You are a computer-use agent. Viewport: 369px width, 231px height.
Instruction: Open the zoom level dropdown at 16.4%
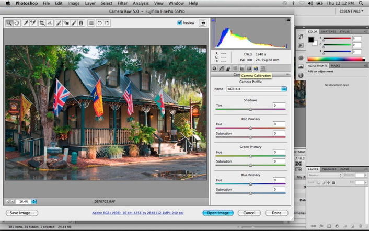pyautogui.click(x=33, y=201)
